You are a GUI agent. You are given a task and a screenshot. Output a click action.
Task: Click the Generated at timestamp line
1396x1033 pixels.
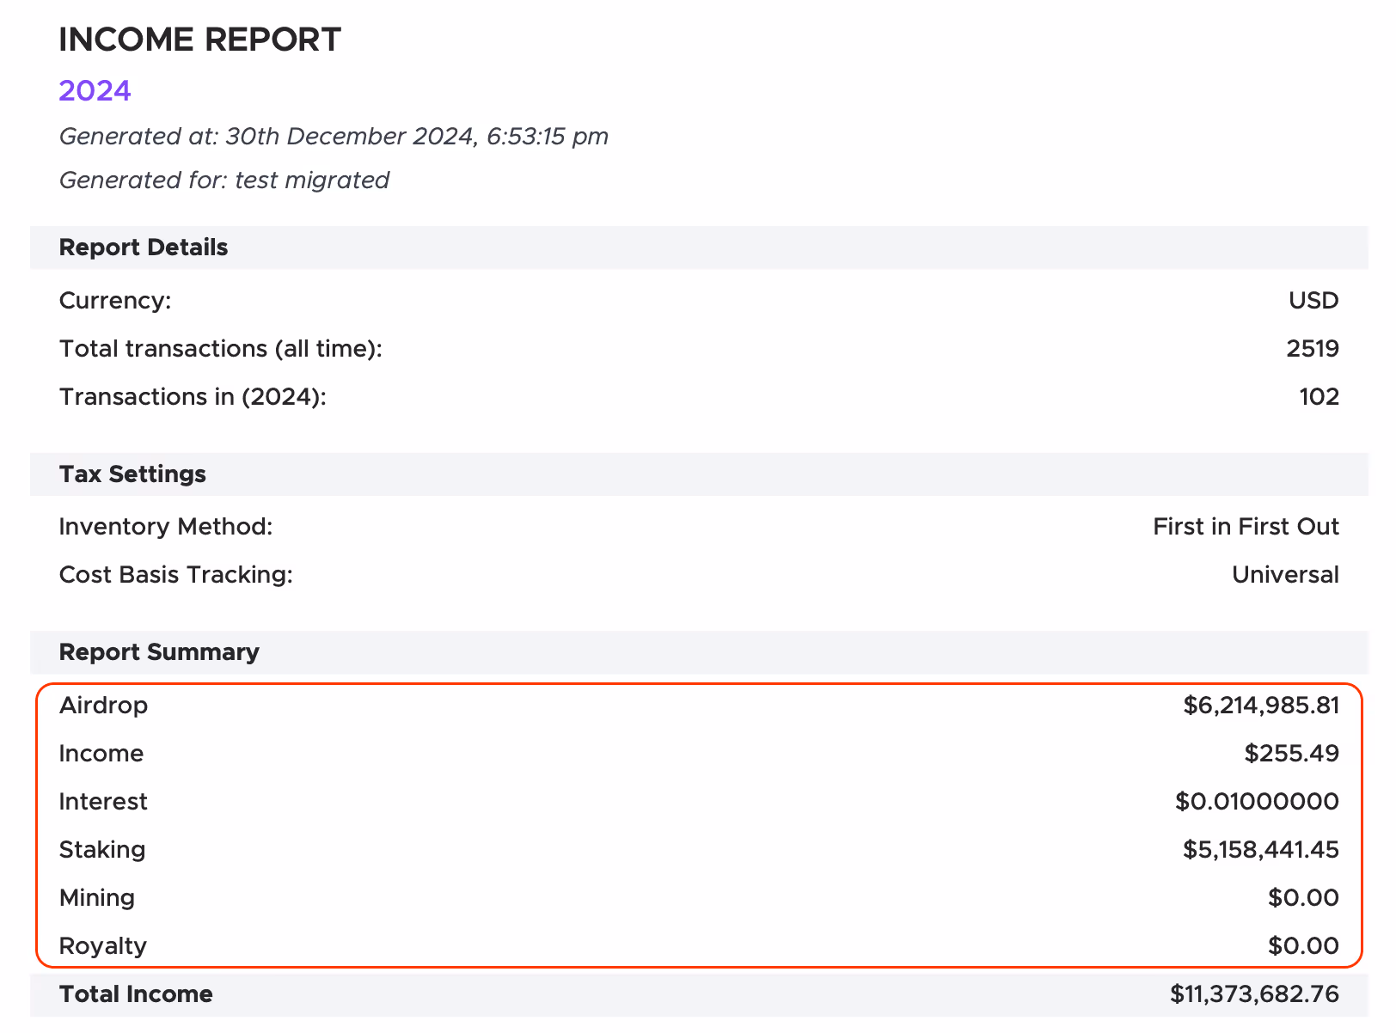pos(334,137)
